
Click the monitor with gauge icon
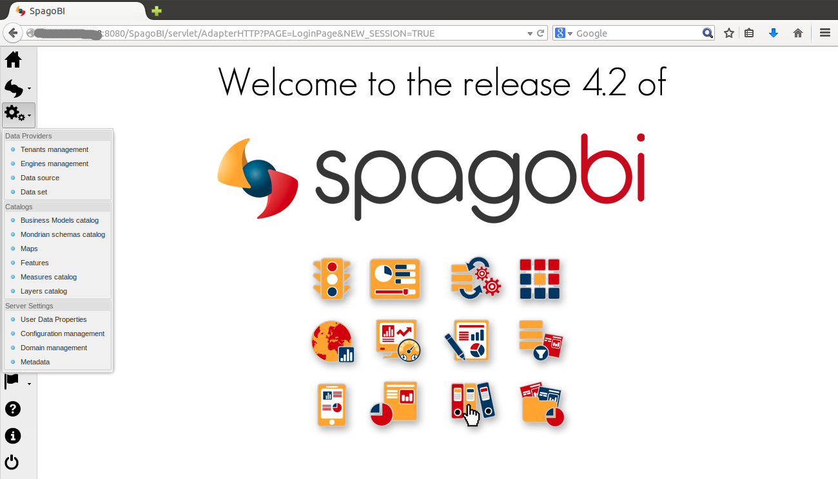(398, 341)
